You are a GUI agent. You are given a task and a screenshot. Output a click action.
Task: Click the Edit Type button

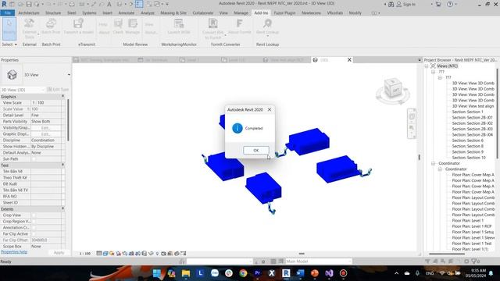58,90
